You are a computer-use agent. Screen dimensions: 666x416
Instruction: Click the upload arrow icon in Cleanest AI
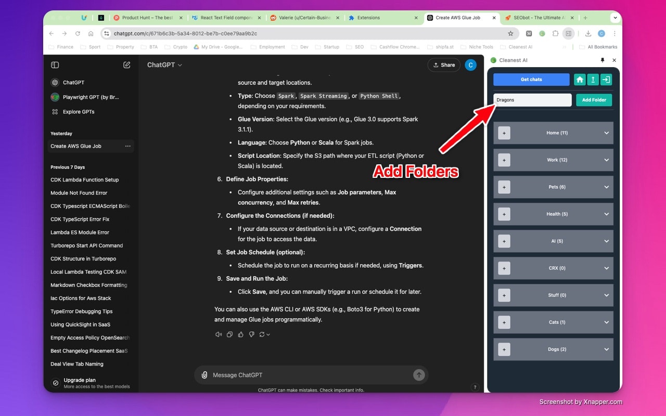593,80
